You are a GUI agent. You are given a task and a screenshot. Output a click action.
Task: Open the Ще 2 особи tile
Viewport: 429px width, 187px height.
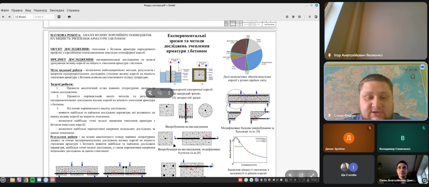tap(349, 169)
